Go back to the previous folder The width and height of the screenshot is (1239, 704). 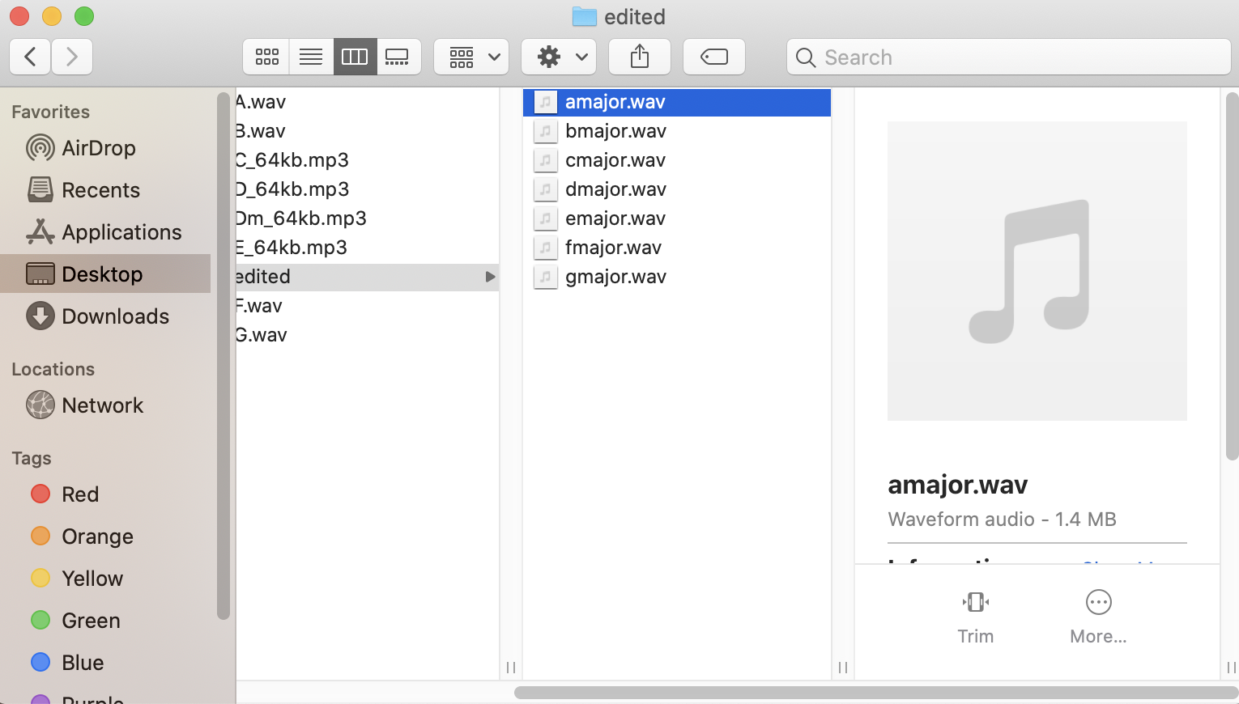coord(30,57)
